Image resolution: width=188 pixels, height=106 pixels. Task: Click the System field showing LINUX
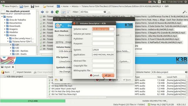point(103,50)
